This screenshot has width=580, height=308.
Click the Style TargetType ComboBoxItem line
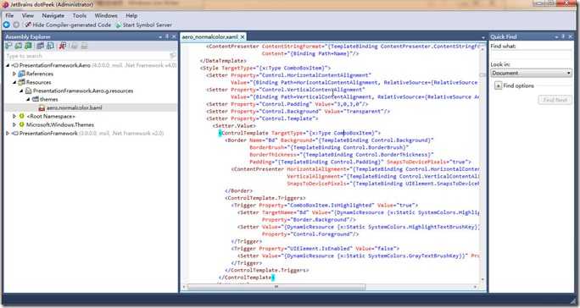pyautogui.click(x=265, y=68)
